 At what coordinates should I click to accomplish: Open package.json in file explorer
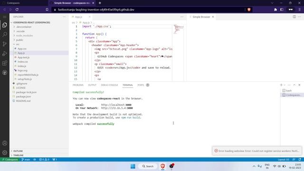[23, 96]
